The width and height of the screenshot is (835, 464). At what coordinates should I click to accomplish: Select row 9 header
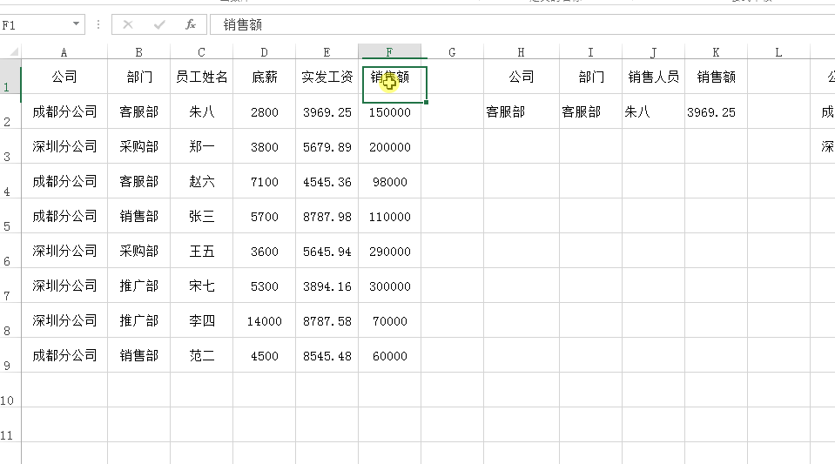tap(10, 355)
